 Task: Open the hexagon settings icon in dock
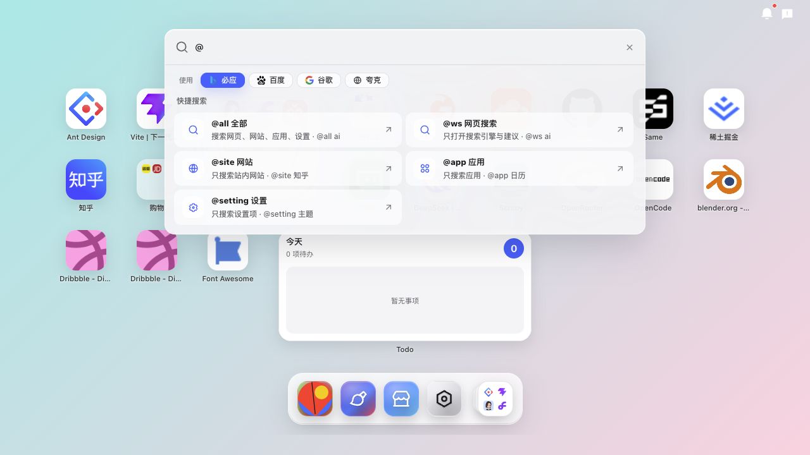(x=444, y=399)
